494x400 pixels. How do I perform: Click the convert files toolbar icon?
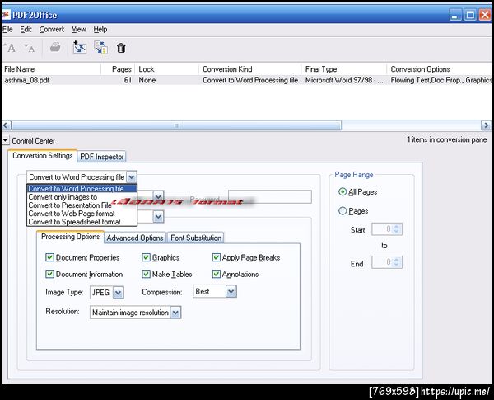100,47
